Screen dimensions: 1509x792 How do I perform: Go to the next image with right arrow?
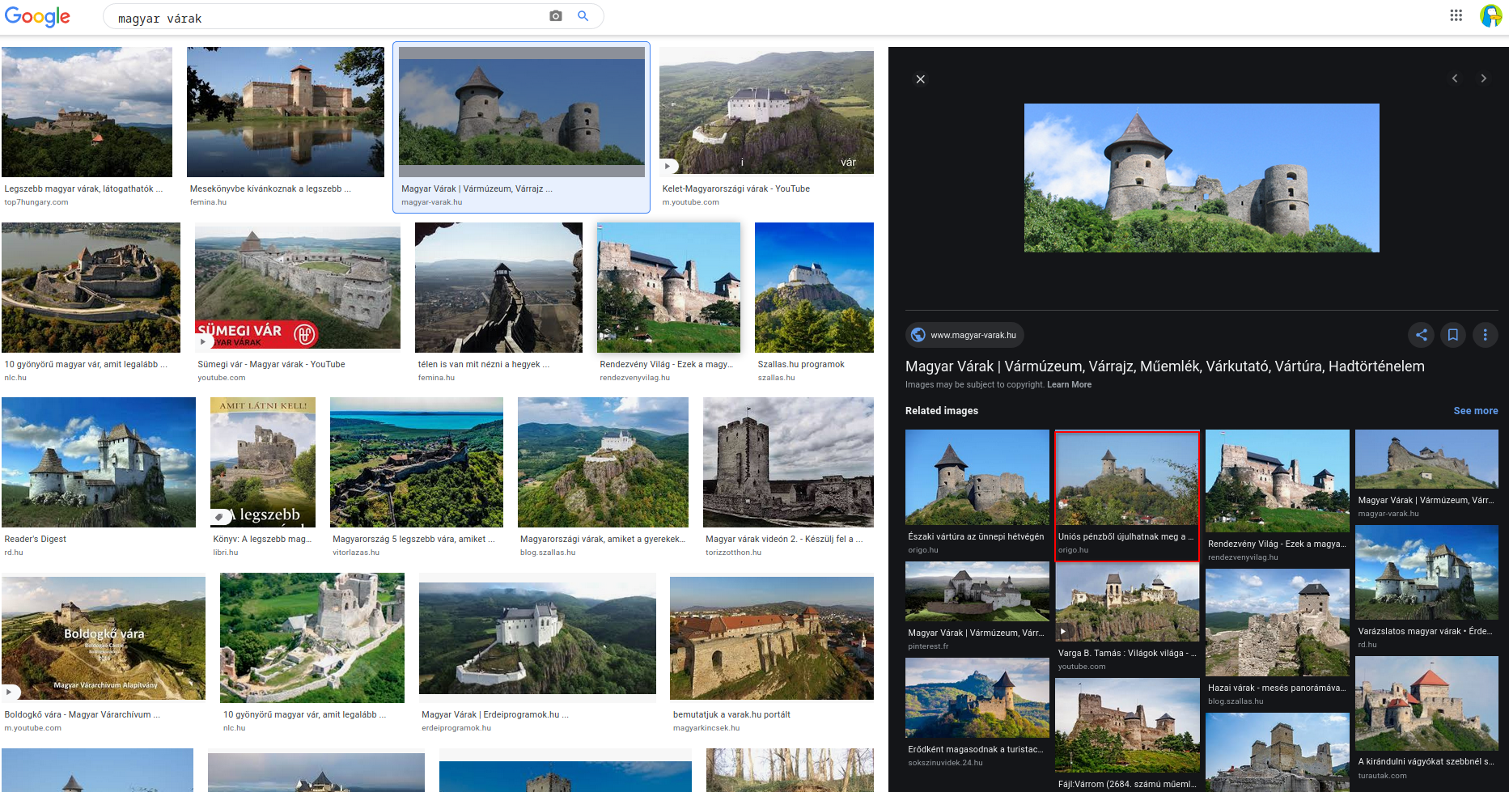1483,78
